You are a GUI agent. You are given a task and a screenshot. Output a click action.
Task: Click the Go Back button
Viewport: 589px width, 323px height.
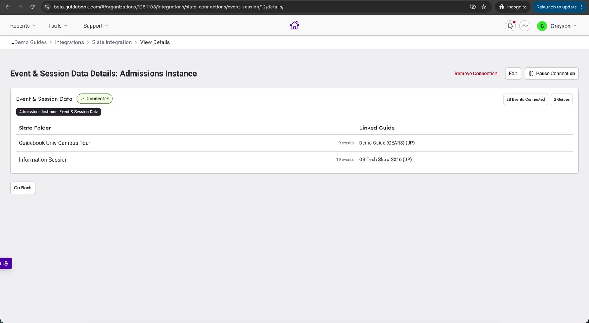point(23,188)
